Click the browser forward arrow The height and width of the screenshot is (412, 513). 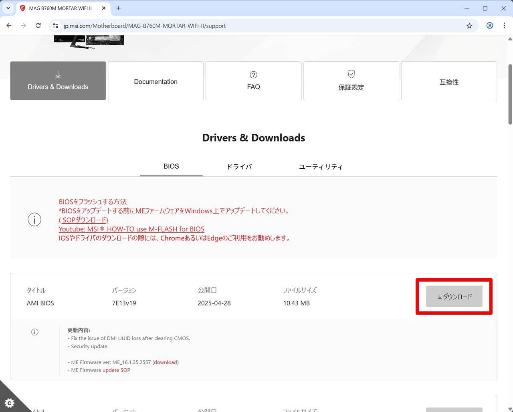[23, 26]
